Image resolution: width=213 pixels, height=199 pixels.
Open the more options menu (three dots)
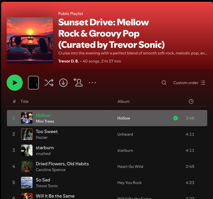pos(92,83)
